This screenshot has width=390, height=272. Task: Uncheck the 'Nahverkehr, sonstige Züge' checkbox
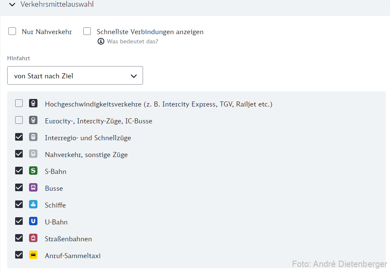[19, 154]
